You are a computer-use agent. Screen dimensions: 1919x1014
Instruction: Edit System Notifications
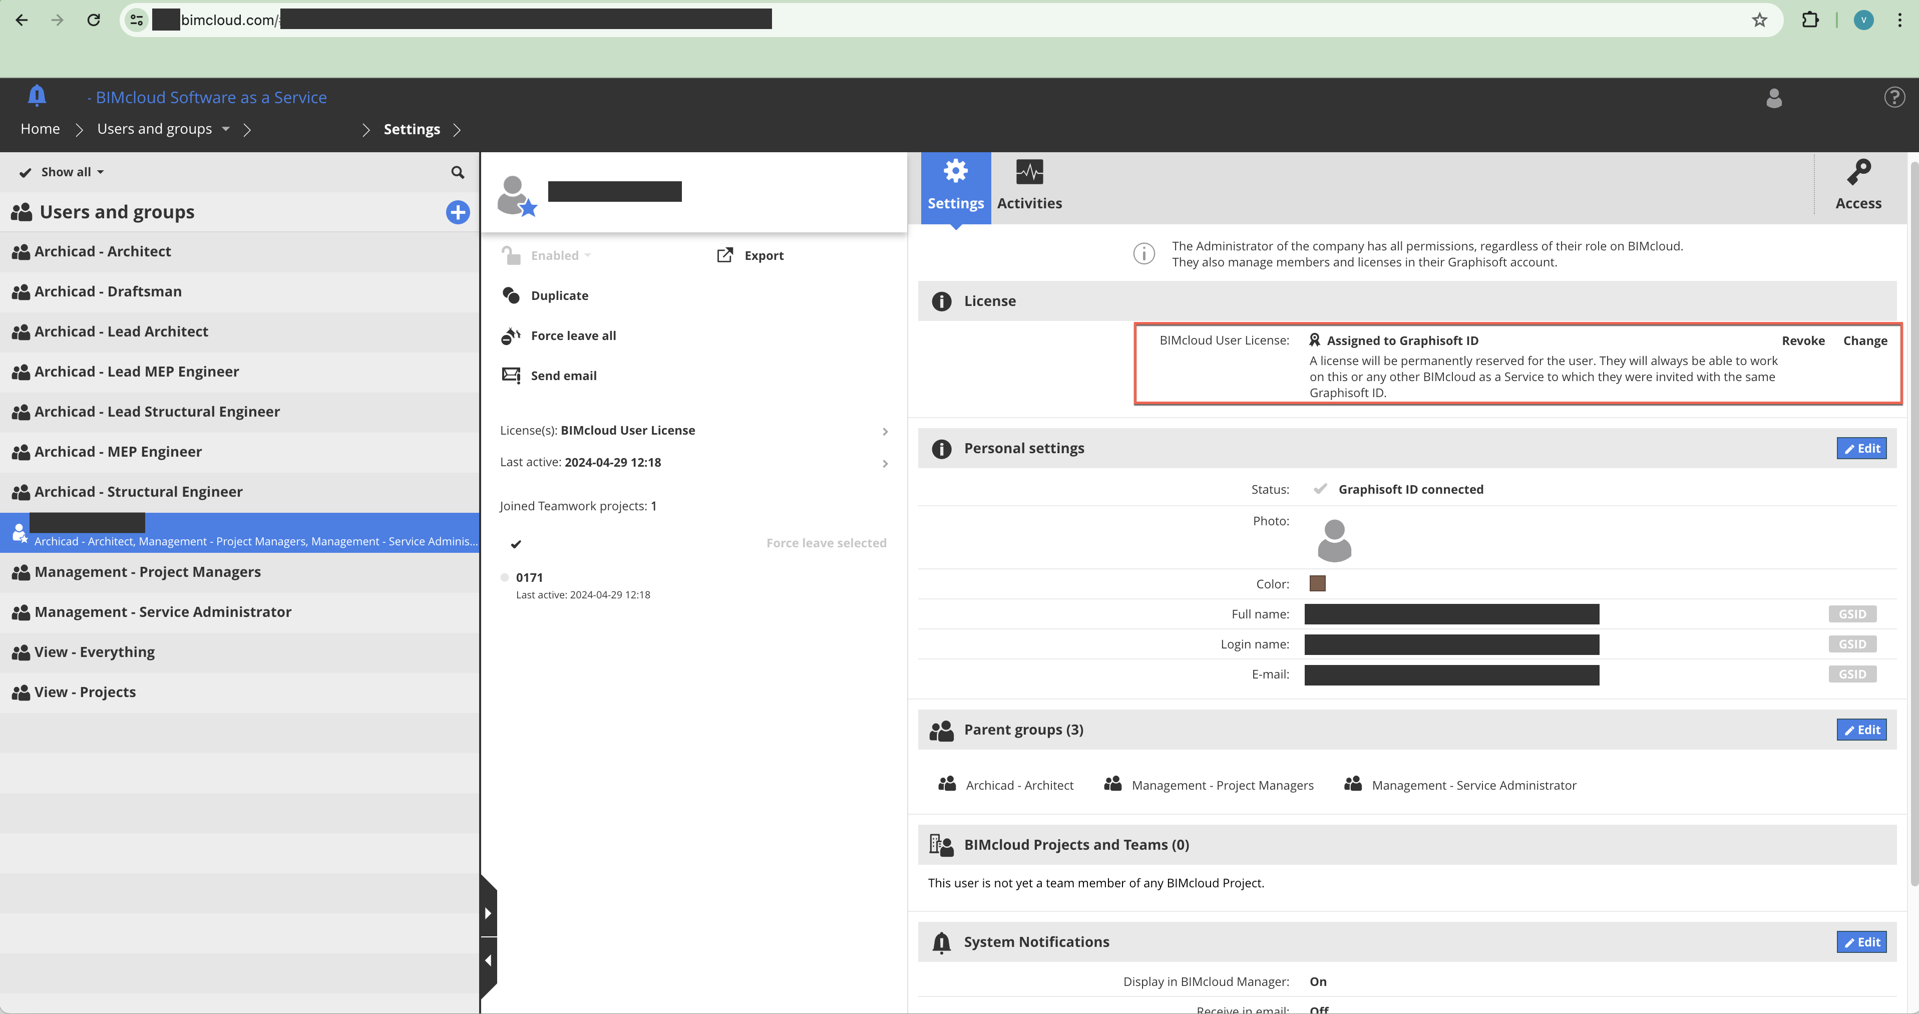click(x=1861, y=942)
